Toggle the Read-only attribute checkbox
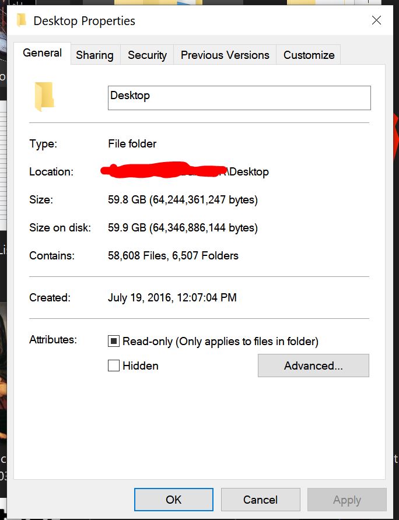 tap(114, 341)
